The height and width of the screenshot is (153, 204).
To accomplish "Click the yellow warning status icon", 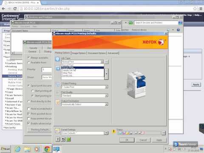I will coord(113,131).
